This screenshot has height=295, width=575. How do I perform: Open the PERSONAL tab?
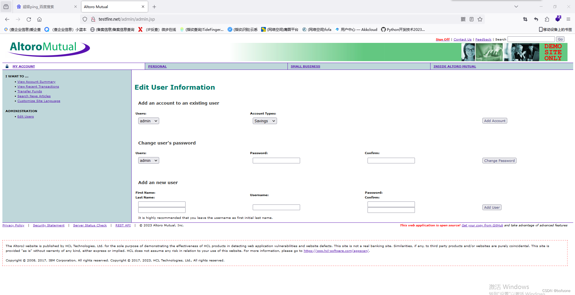coord(157,67)
